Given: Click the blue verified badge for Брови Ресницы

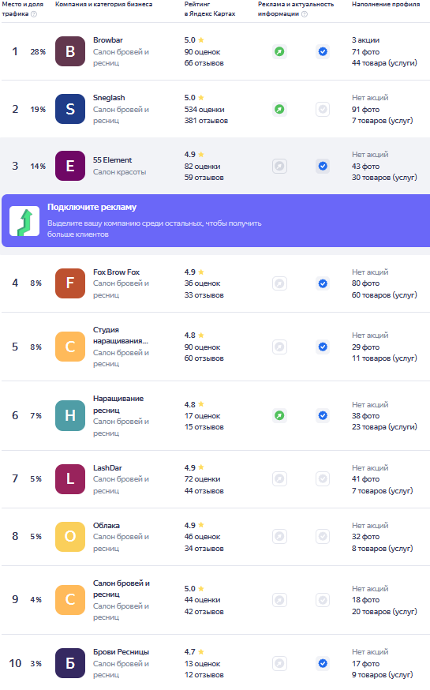Looking at the screenshot, I should pos(323,663).
